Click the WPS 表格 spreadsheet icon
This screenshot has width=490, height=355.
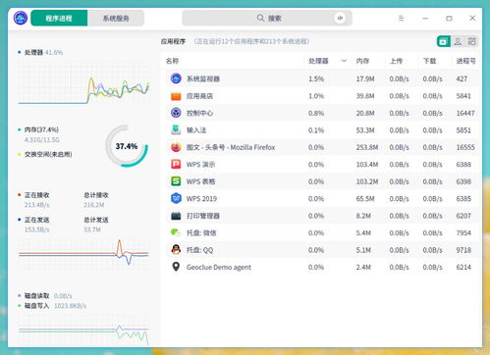(x=176, y=181)
